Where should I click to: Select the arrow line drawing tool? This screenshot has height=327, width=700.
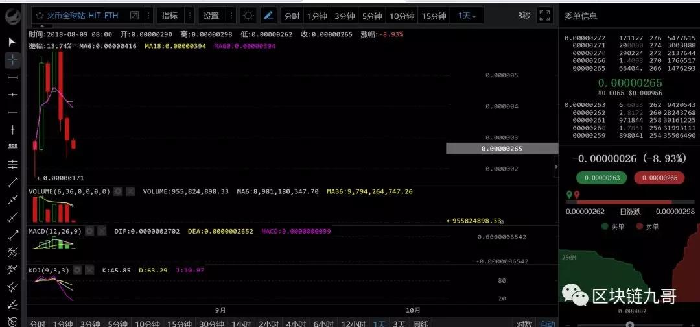pyautogui.click(x=12, y=234)
